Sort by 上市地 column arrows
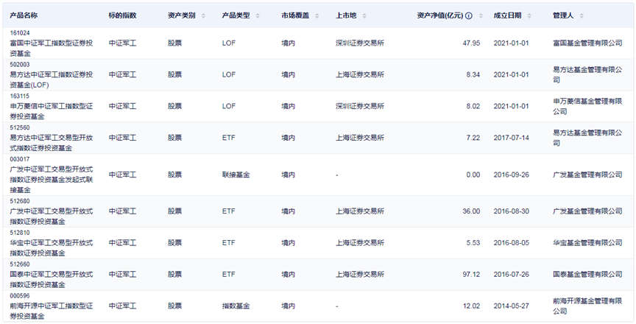 pyautogui.click(x=364, y=15)
